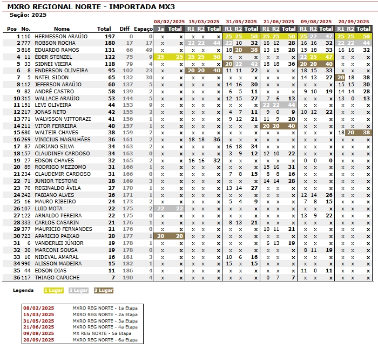Click MX REG NORTE - 5a Etapa entry
378x349 pixels.
click(x=103, y=333)
